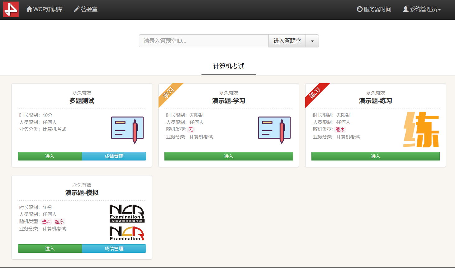Select the 计算机考试 tab
Image resolution: width=455 pixels, height=268 pixels.
[229, 66]
